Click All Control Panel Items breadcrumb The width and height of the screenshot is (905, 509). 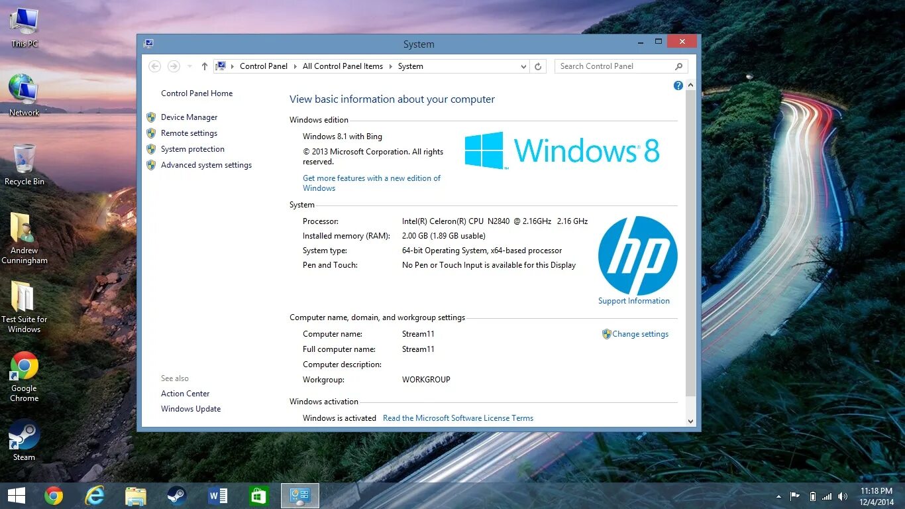[343, 66]
